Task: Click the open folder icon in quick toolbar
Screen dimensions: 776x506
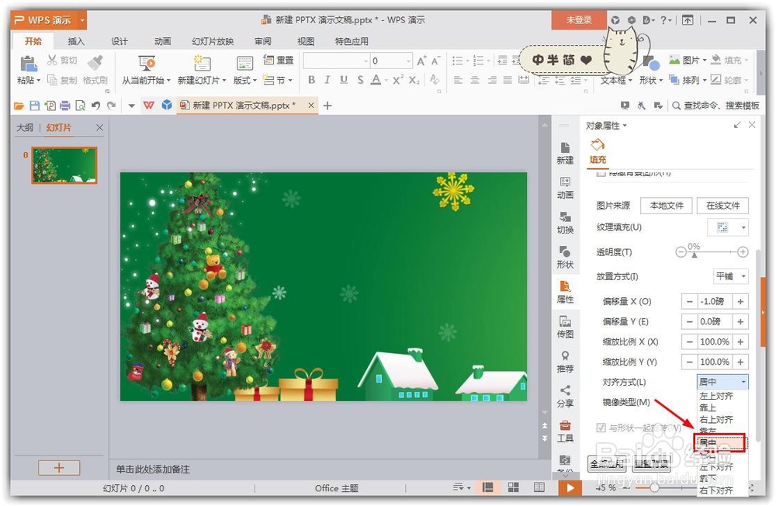Action: pos(19,106)
